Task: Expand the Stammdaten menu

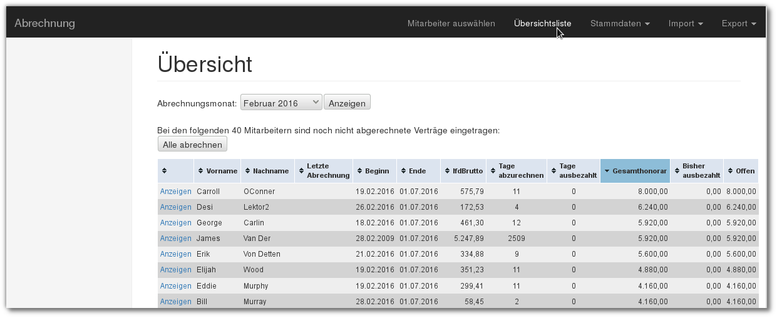Action: [620, 24]
